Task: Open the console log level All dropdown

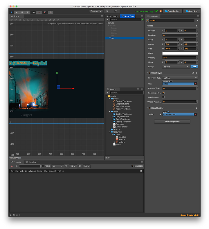Action: coord(57,166)
